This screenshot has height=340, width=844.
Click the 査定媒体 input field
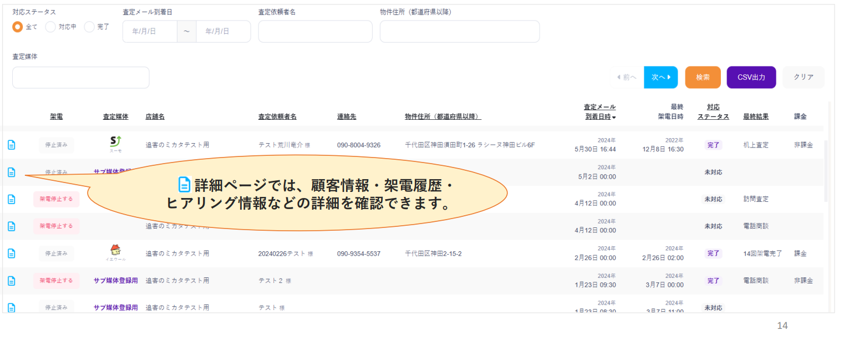point(81,78)
